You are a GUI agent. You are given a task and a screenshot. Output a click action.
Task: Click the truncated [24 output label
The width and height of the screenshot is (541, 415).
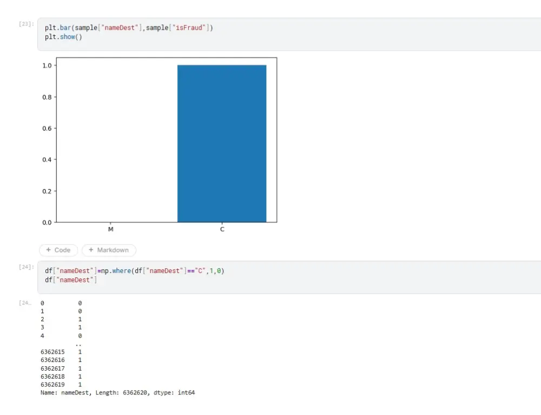25,303
